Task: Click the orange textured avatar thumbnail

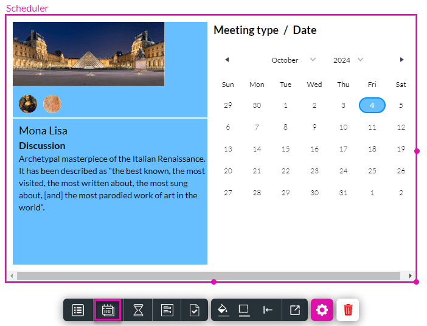Action: pyautogui.click(x=52, y=104)
